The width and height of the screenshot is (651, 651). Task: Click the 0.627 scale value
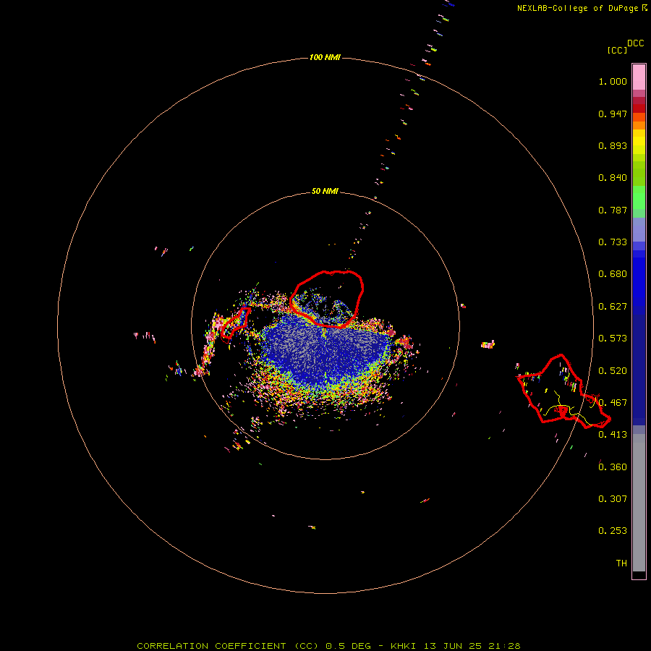click(x=613, y=307)
